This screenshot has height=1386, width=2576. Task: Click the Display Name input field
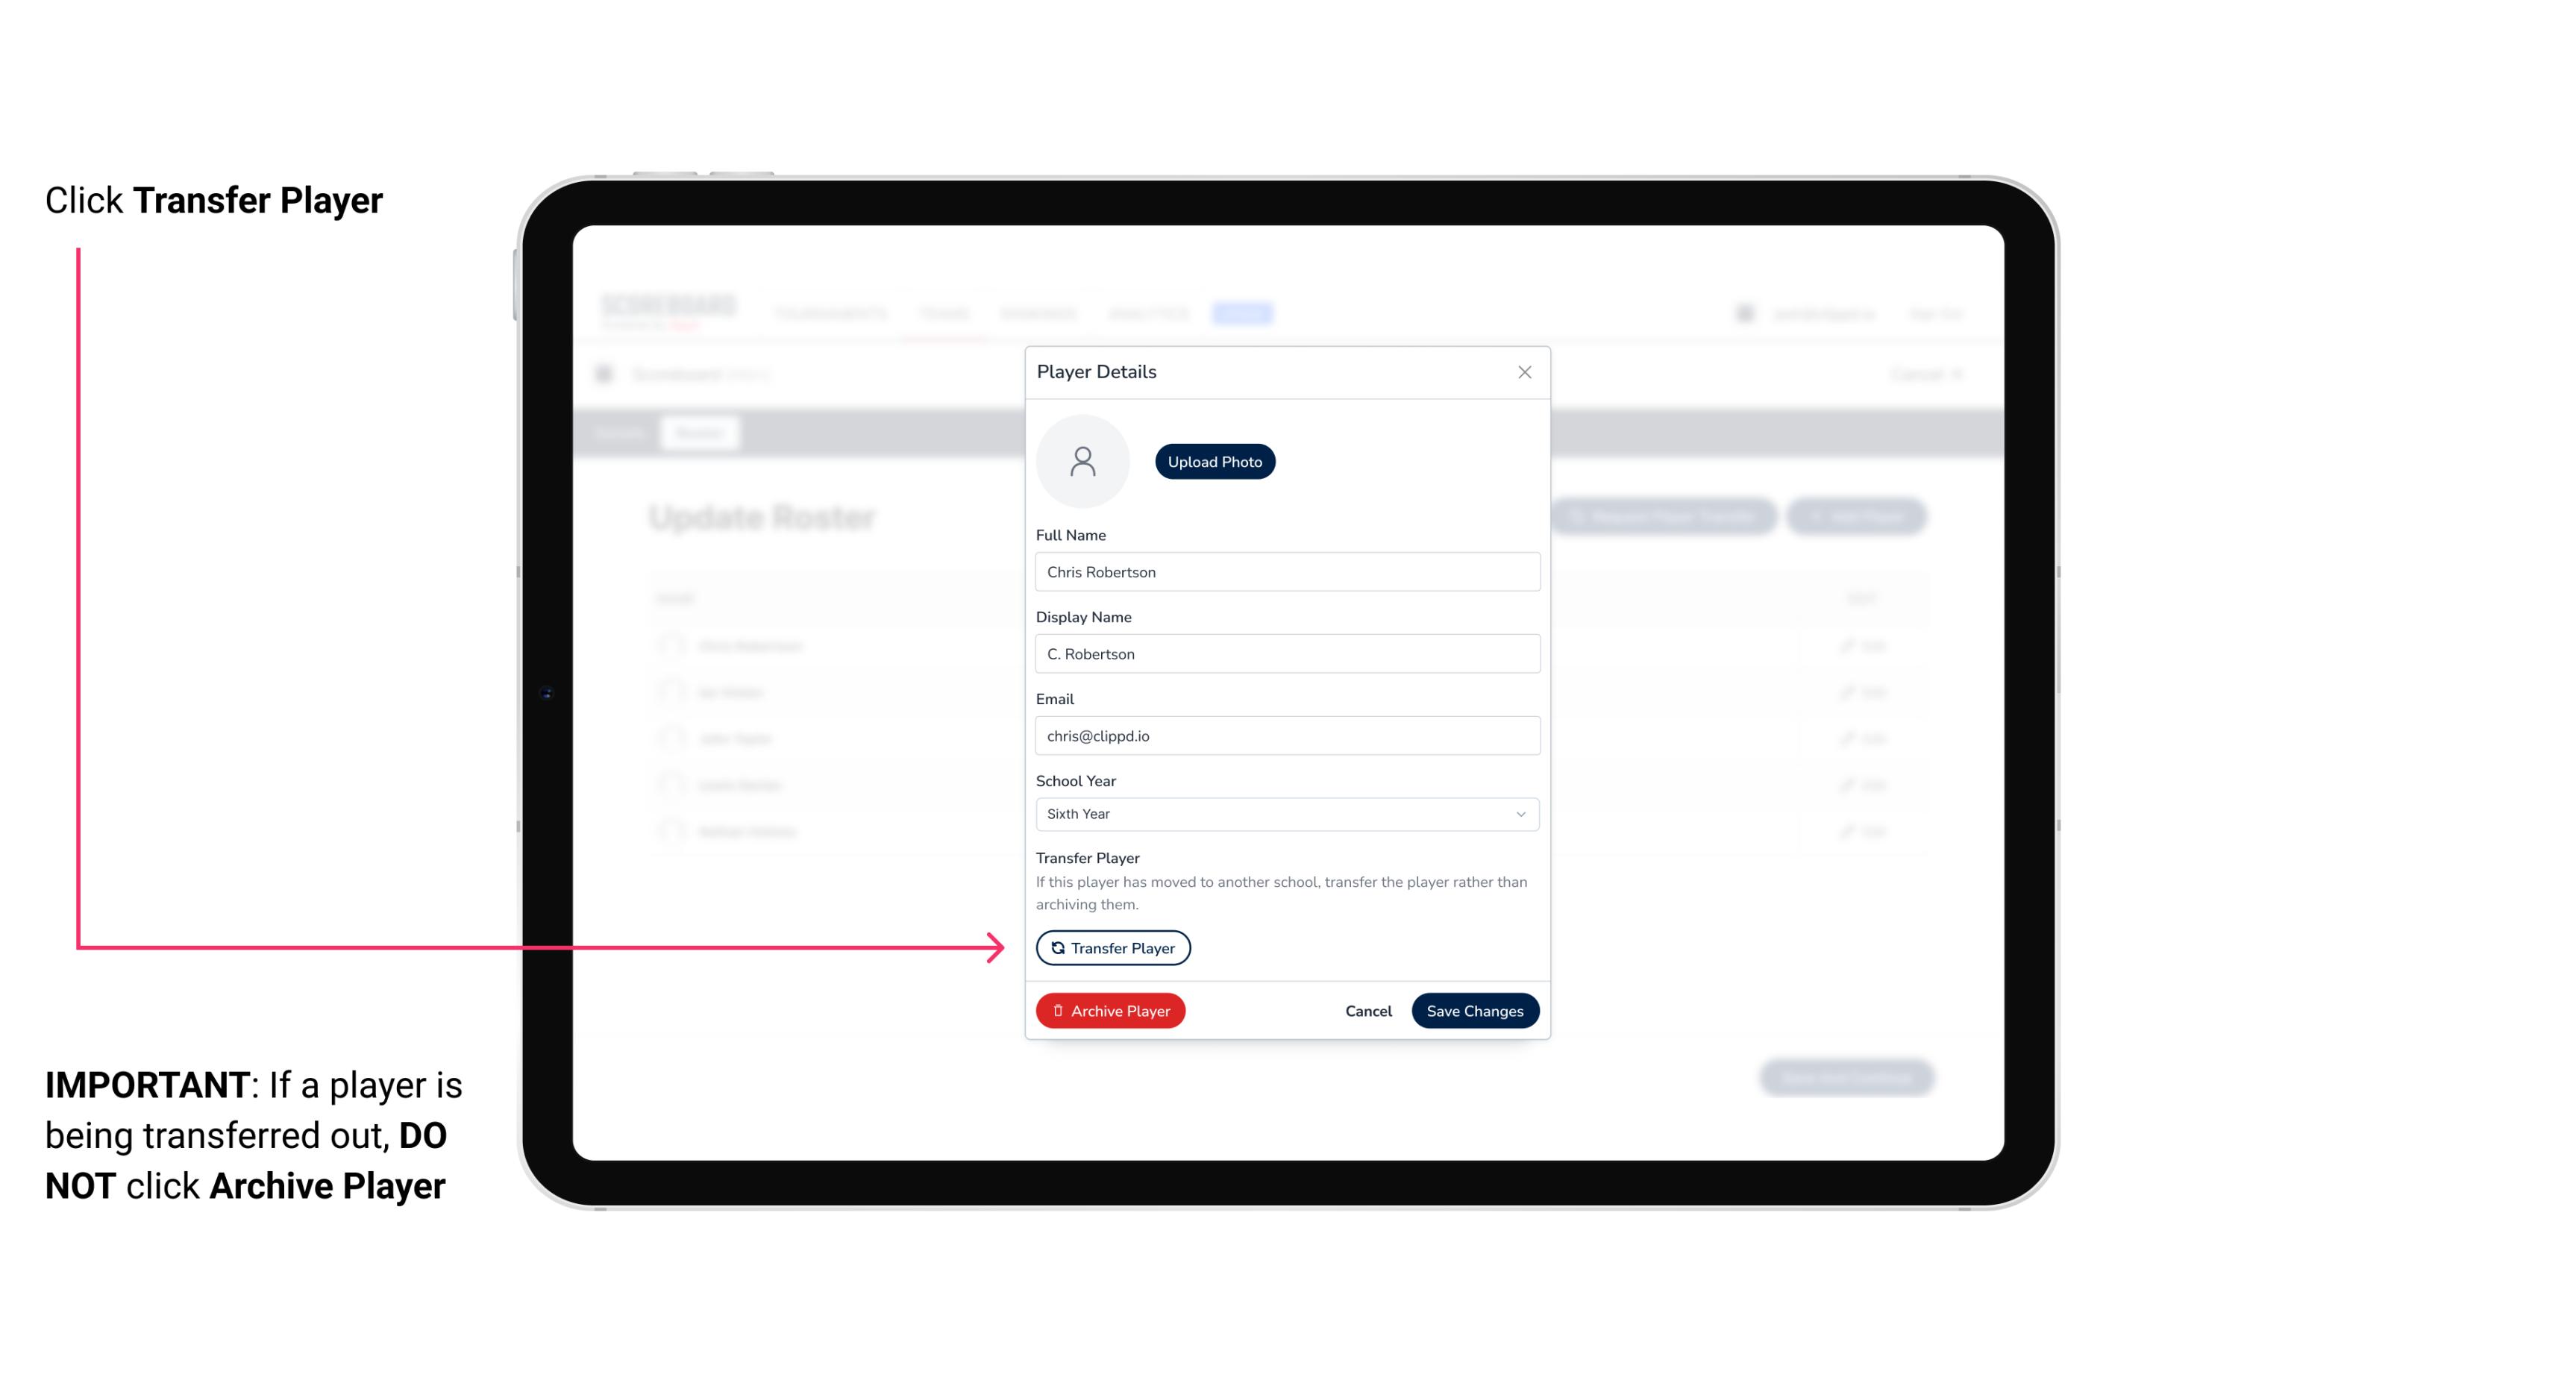click(1285, 653)
